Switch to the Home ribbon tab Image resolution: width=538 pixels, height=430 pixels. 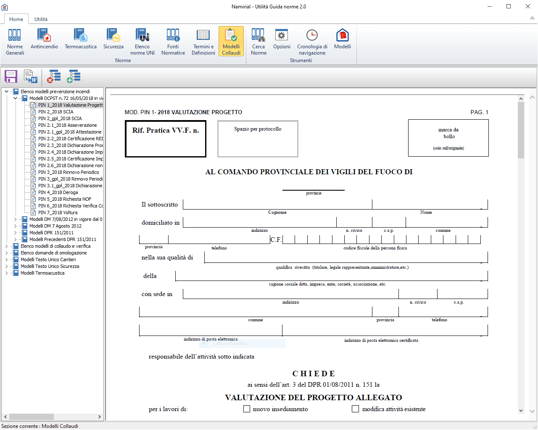(x=16, y=19)
